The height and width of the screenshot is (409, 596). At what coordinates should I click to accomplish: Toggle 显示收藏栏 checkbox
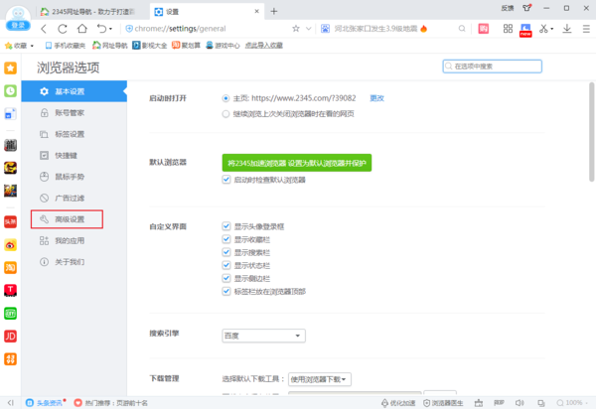tap(226, 239)
